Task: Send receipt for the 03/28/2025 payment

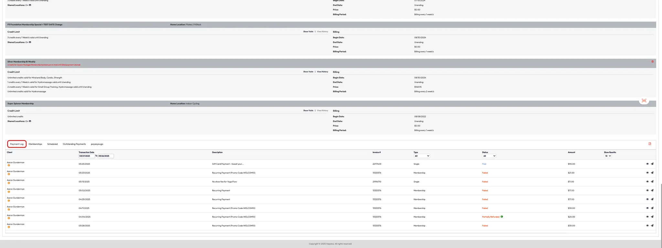Action: (652, 226)
